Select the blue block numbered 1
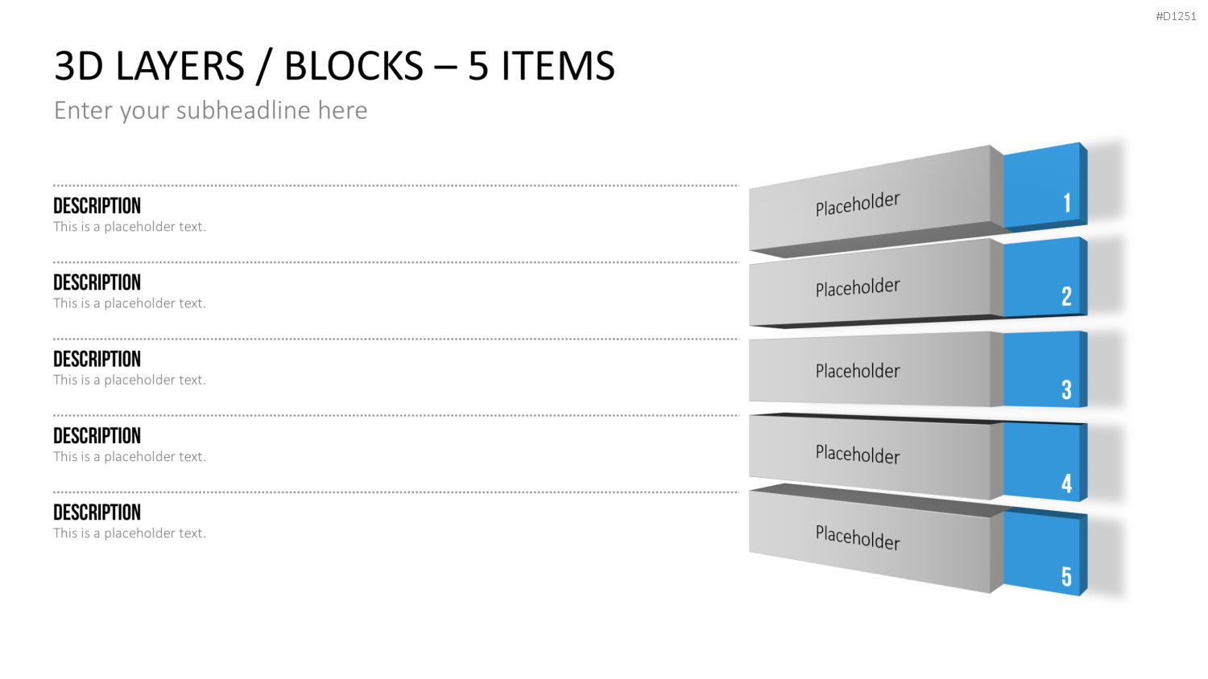The height and width of the screenshot is (679, 1208). pyautogui.click(x=1045, y=186)
